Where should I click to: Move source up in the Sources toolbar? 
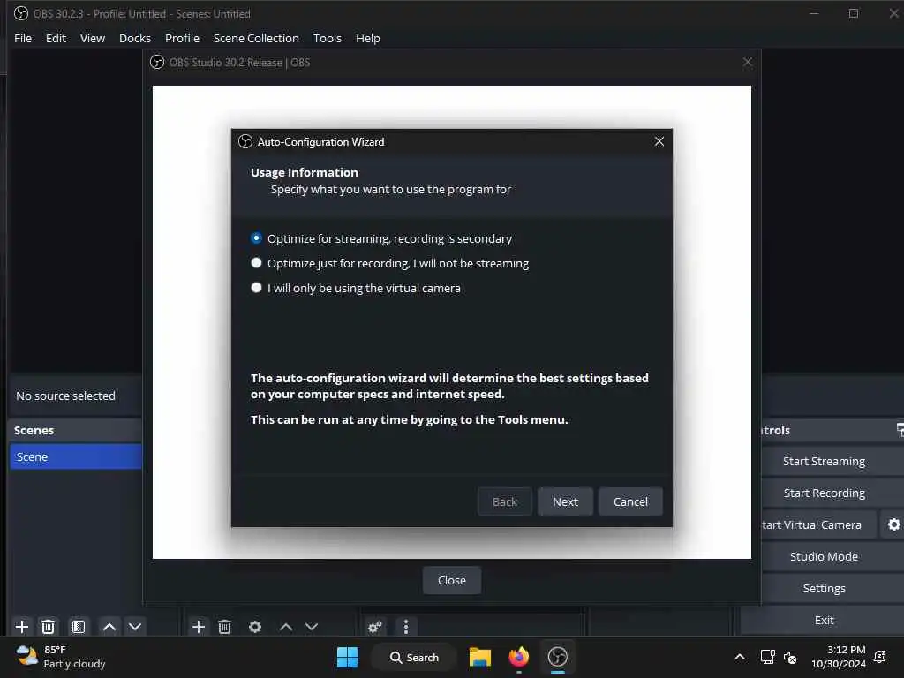coord(286,626)
